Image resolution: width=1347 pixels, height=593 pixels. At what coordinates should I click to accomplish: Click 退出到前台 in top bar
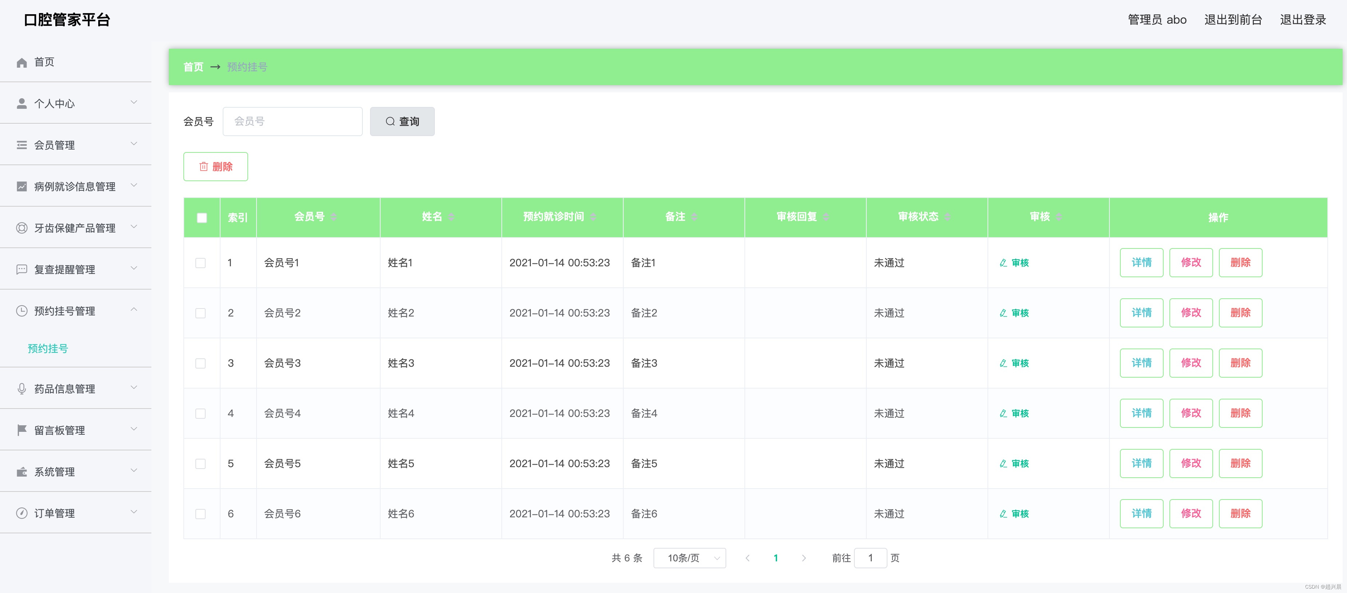1233,20
